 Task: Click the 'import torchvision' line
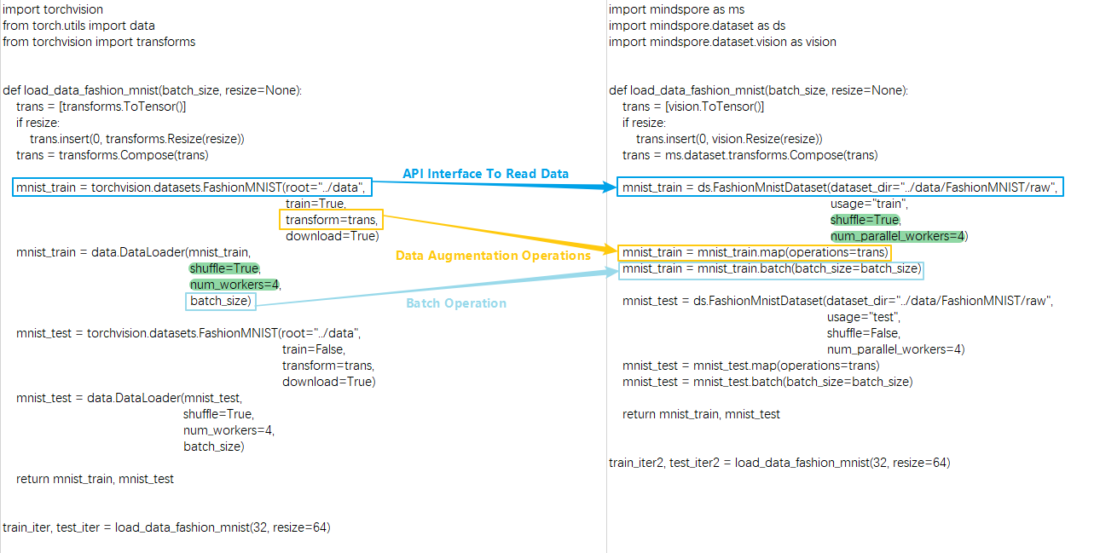53,9
